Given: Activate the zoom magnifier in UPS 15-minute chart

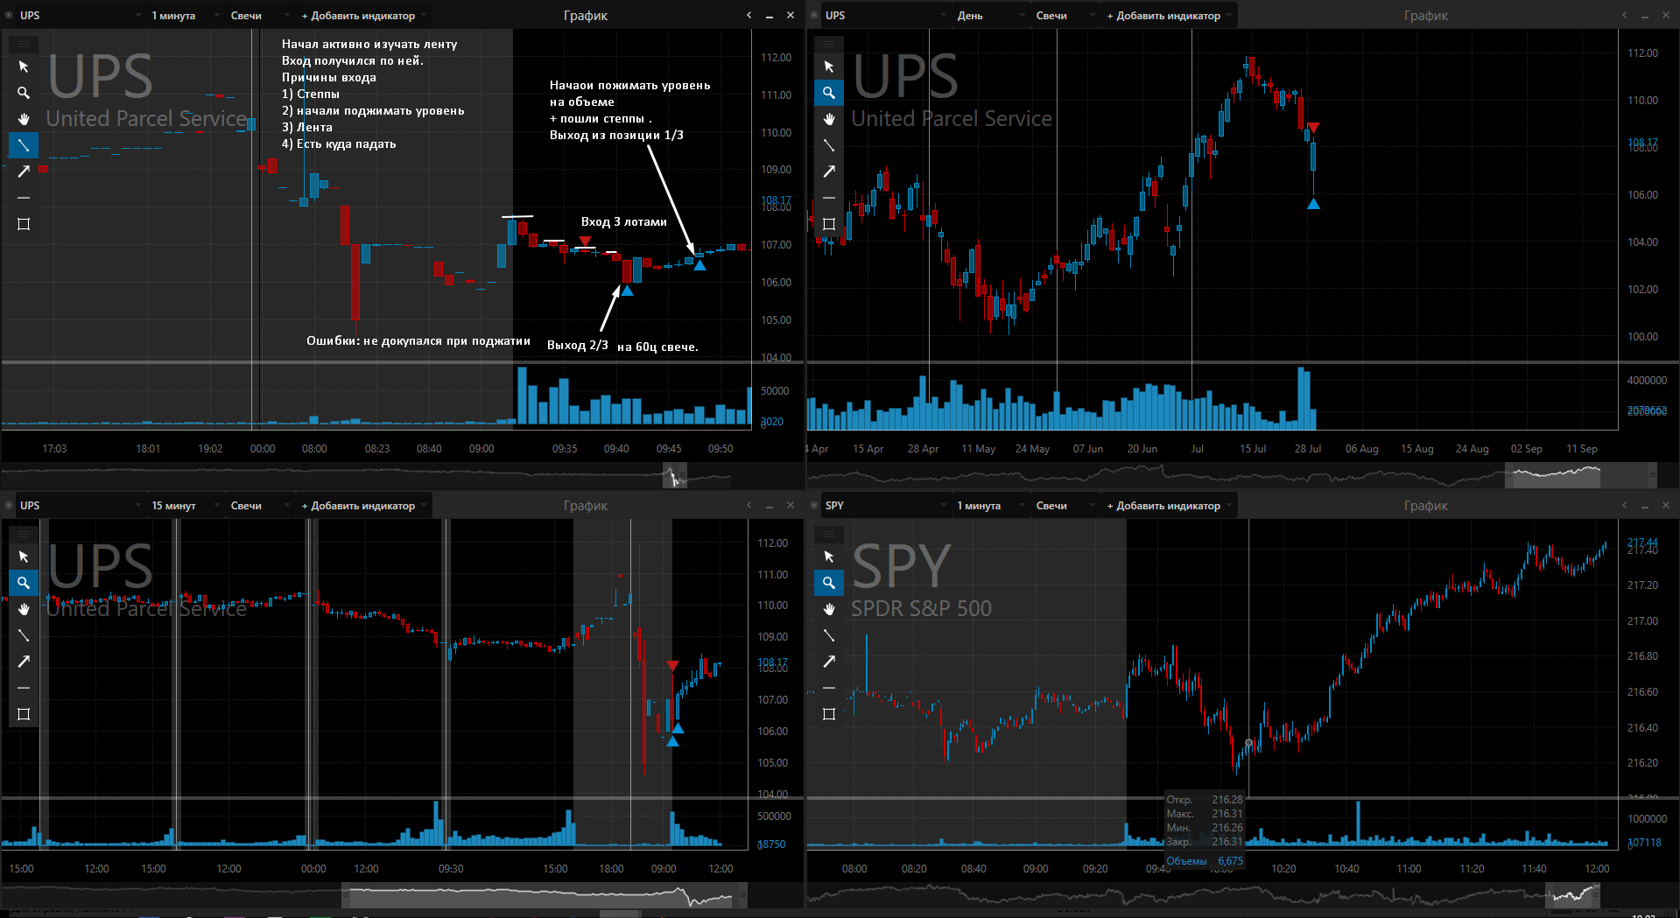Looking at the screenshot, I should (24, 583).
